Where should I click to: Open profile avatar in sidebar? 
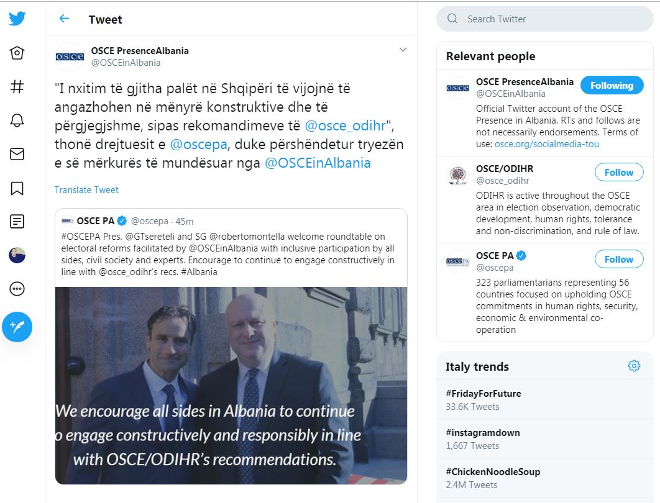click(17, 255)
